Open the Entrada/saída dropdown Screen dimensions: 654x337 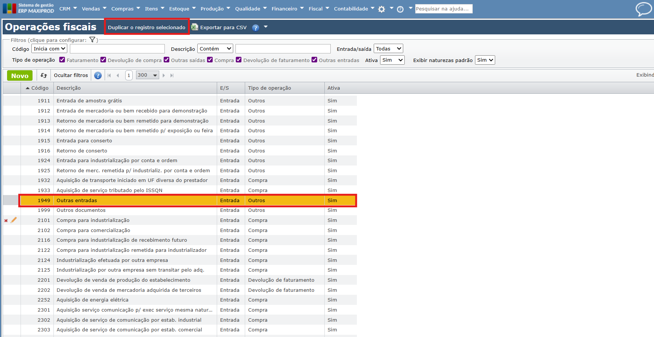tap(388, 49)
